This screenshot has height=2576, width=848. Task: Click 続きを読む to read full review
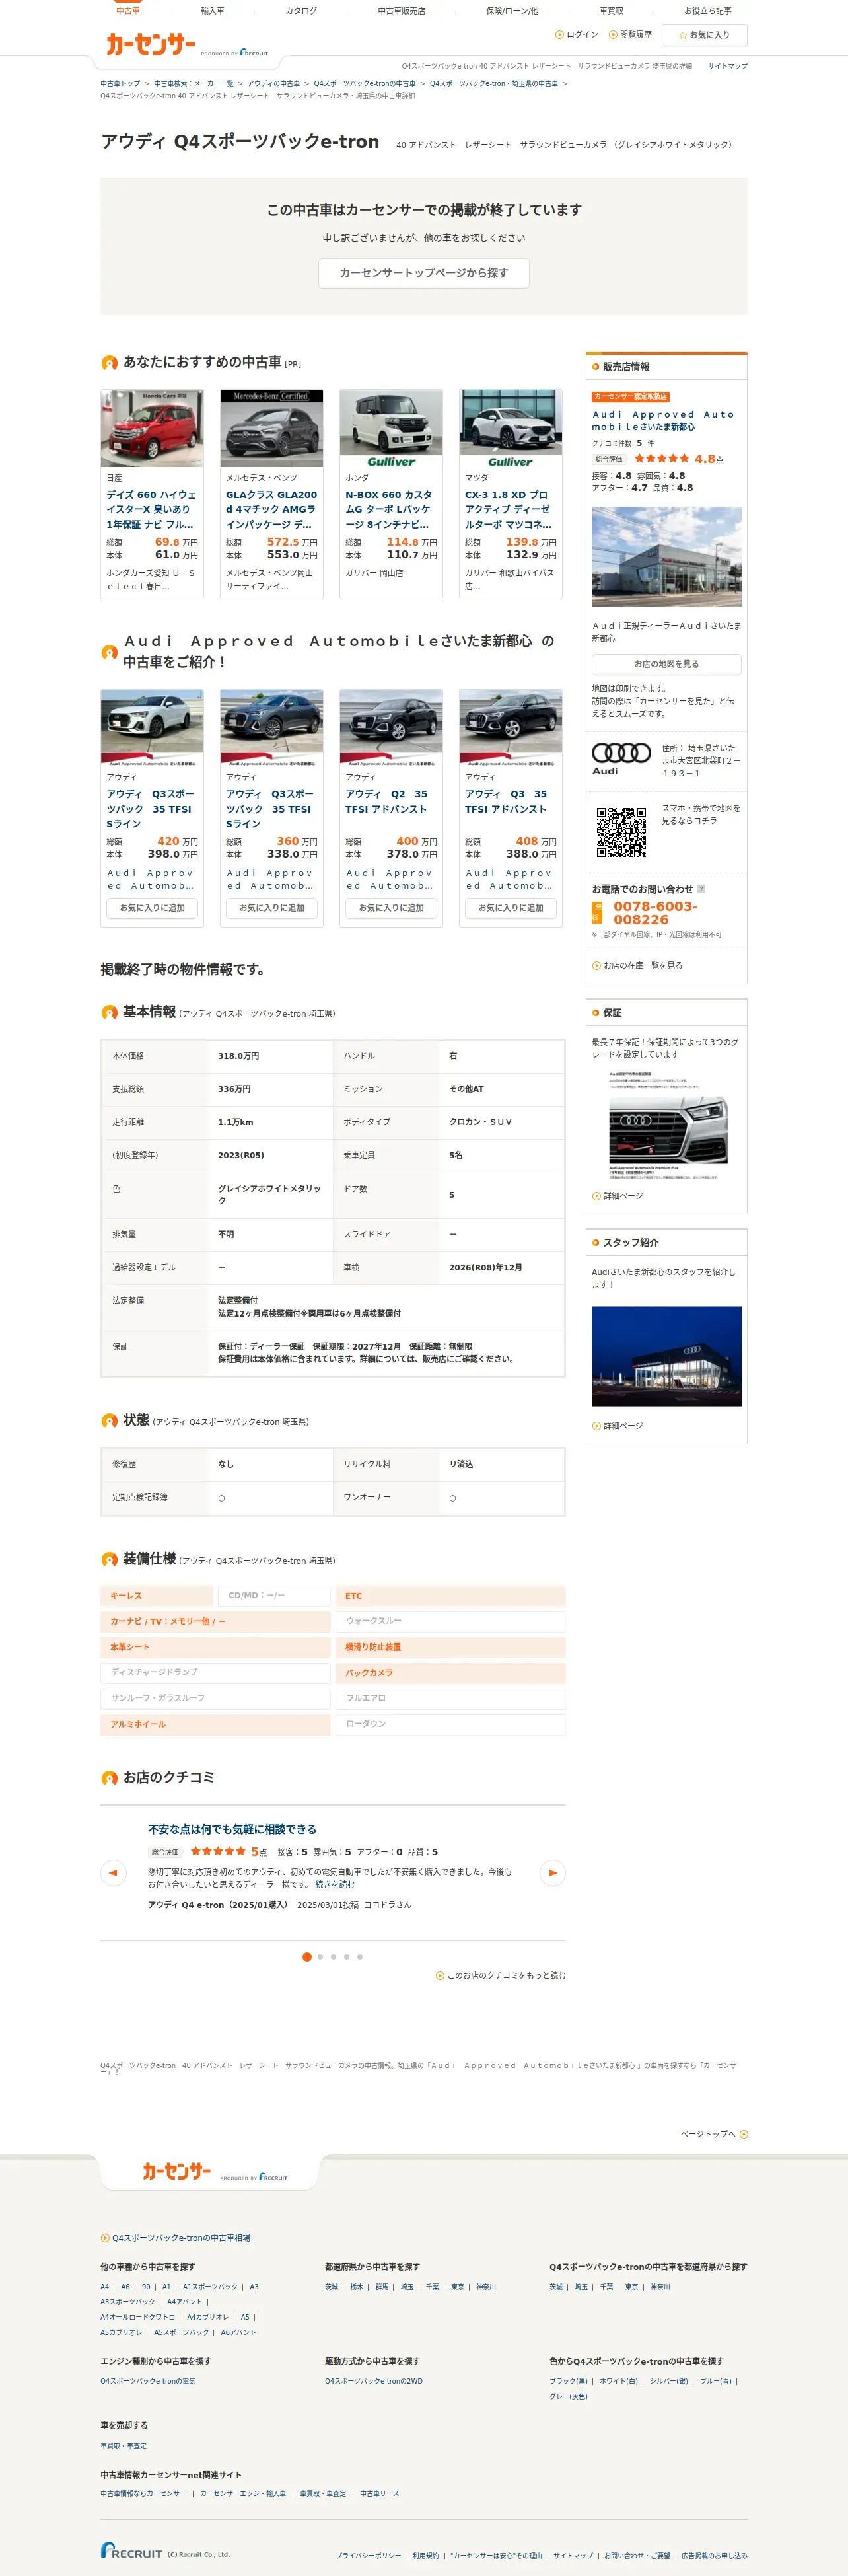[x=335, y=1884]
